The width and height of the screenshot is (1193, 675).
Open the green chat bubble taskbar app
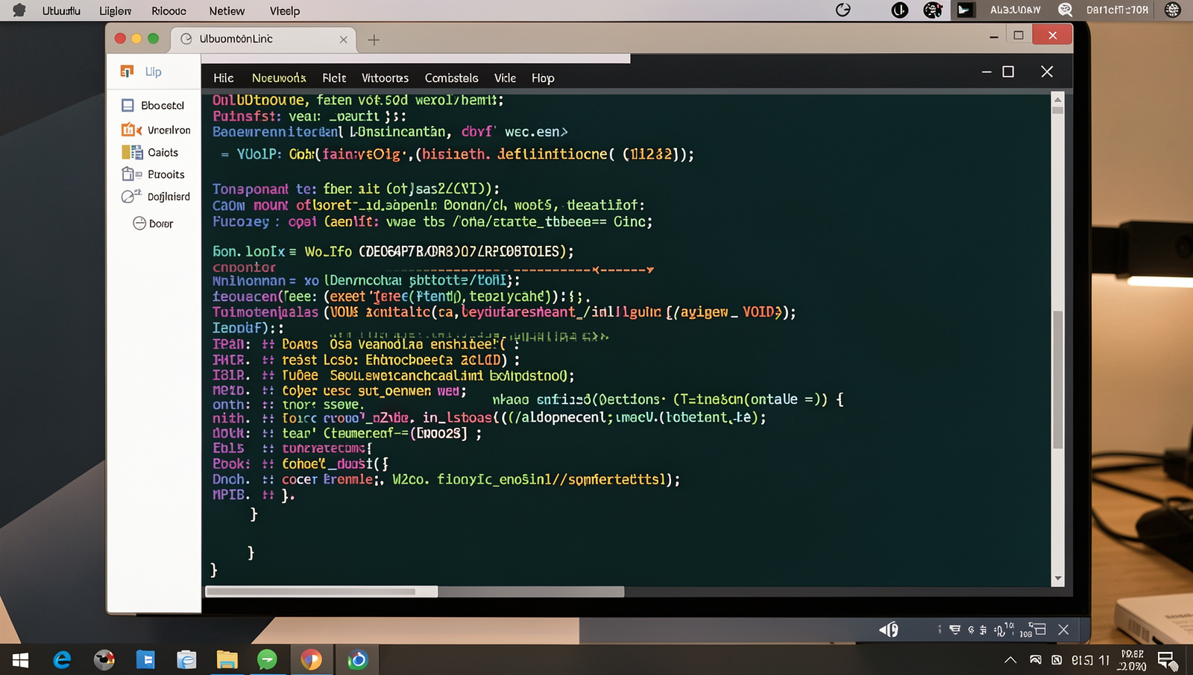267,659
